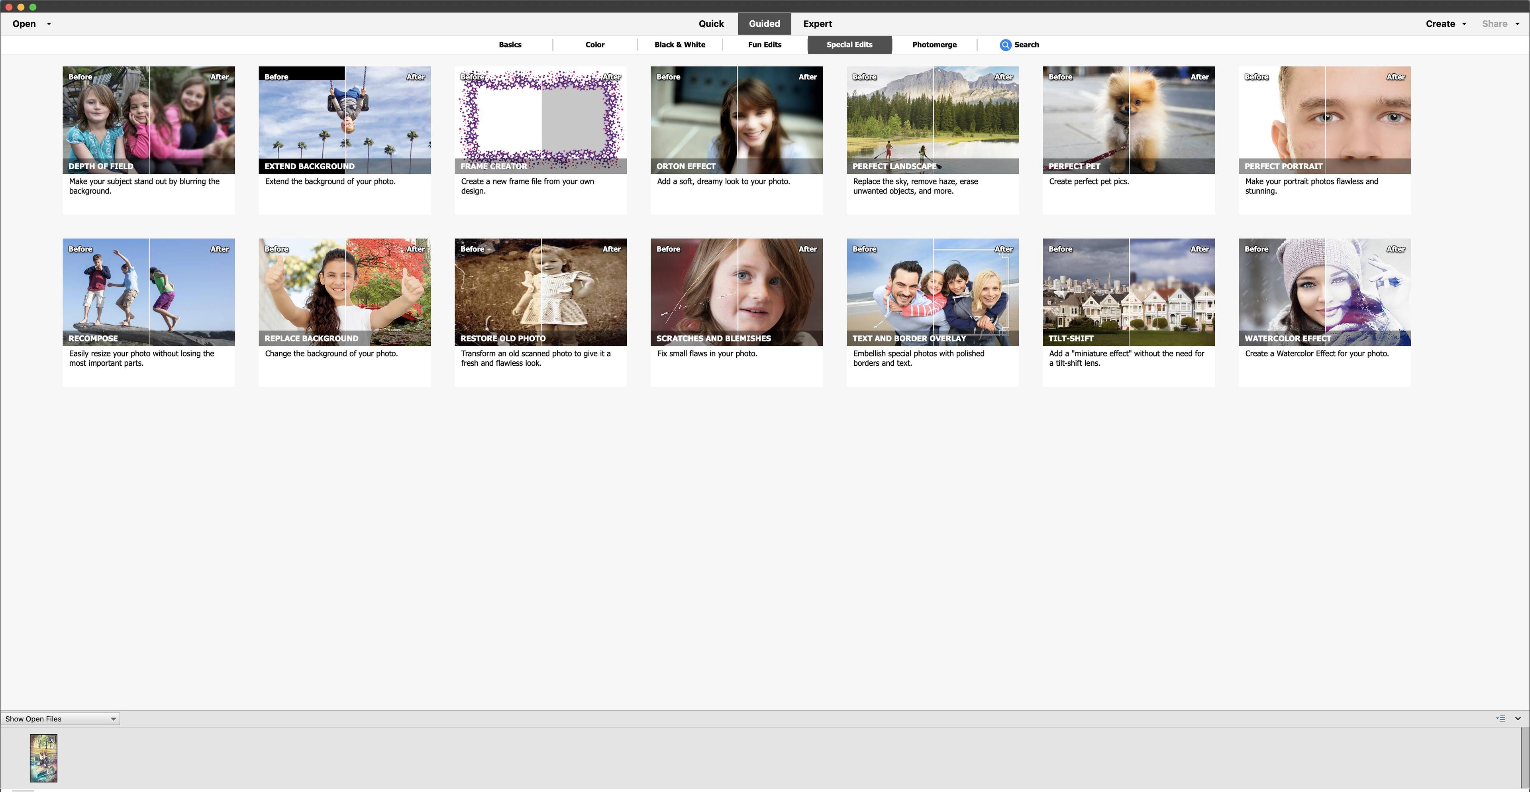Click the blue Search magnifier icon
The width and height of the screenshot is (1530, 792).
pos(1005,45)
